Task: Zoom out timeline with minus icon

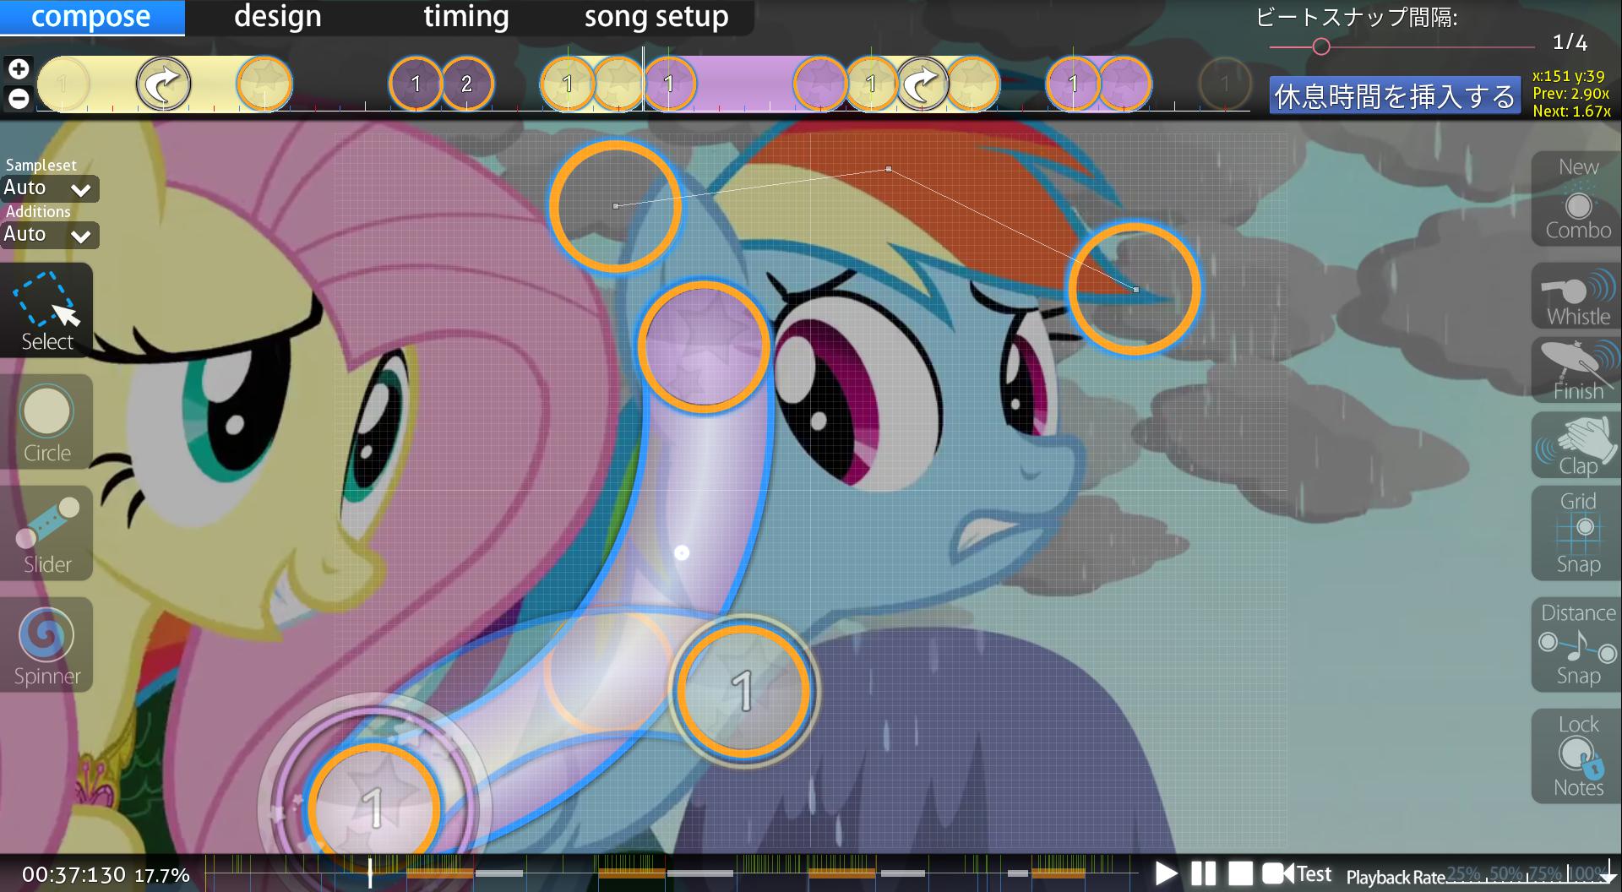Action: click(x=19, y=98)
